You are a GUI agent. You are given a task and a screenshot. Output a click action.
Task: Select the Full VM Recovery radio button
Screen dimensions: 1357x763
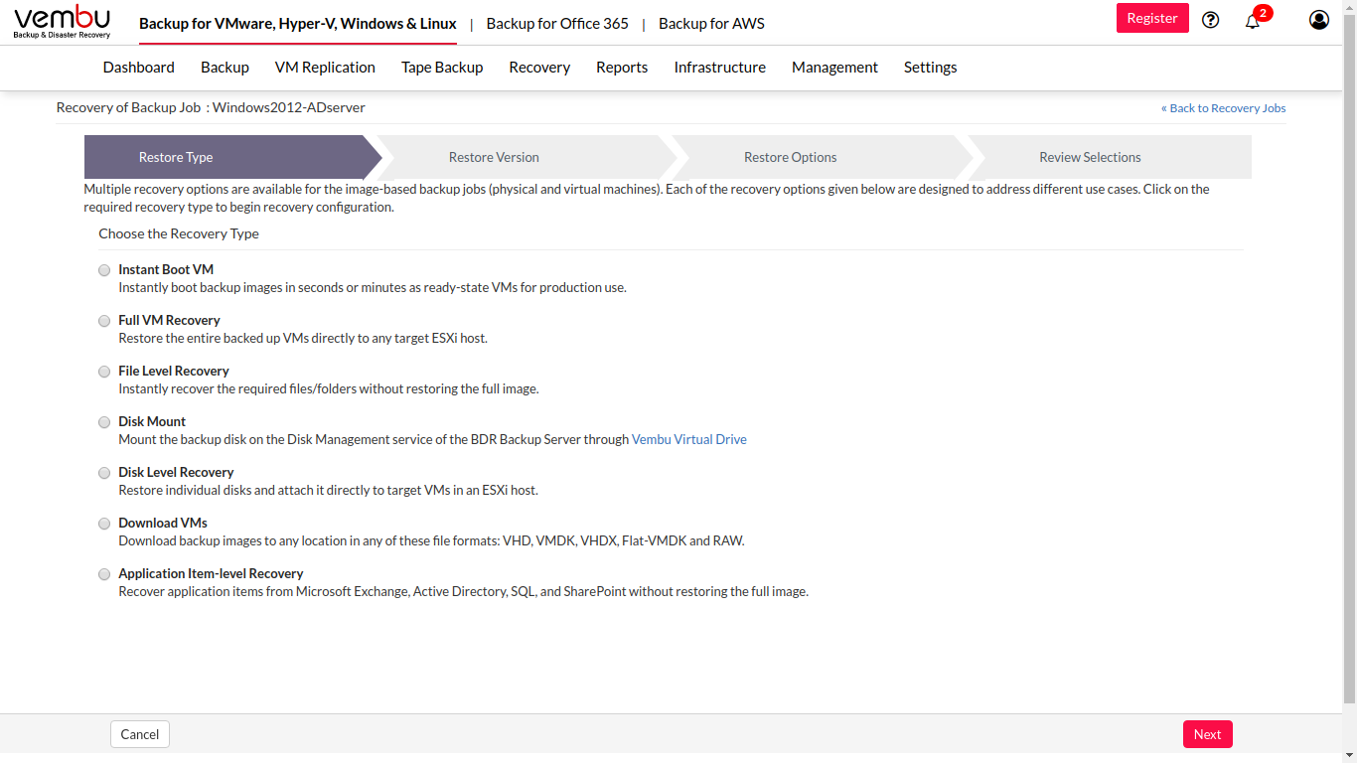(104, 321)
